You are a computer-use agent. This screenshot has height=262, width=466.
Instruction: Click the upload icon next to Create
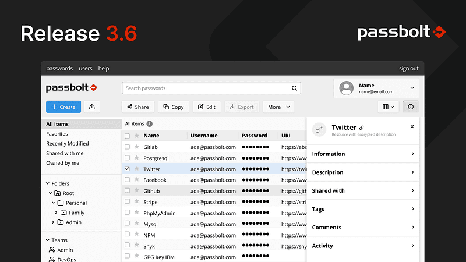pos(92,107)
